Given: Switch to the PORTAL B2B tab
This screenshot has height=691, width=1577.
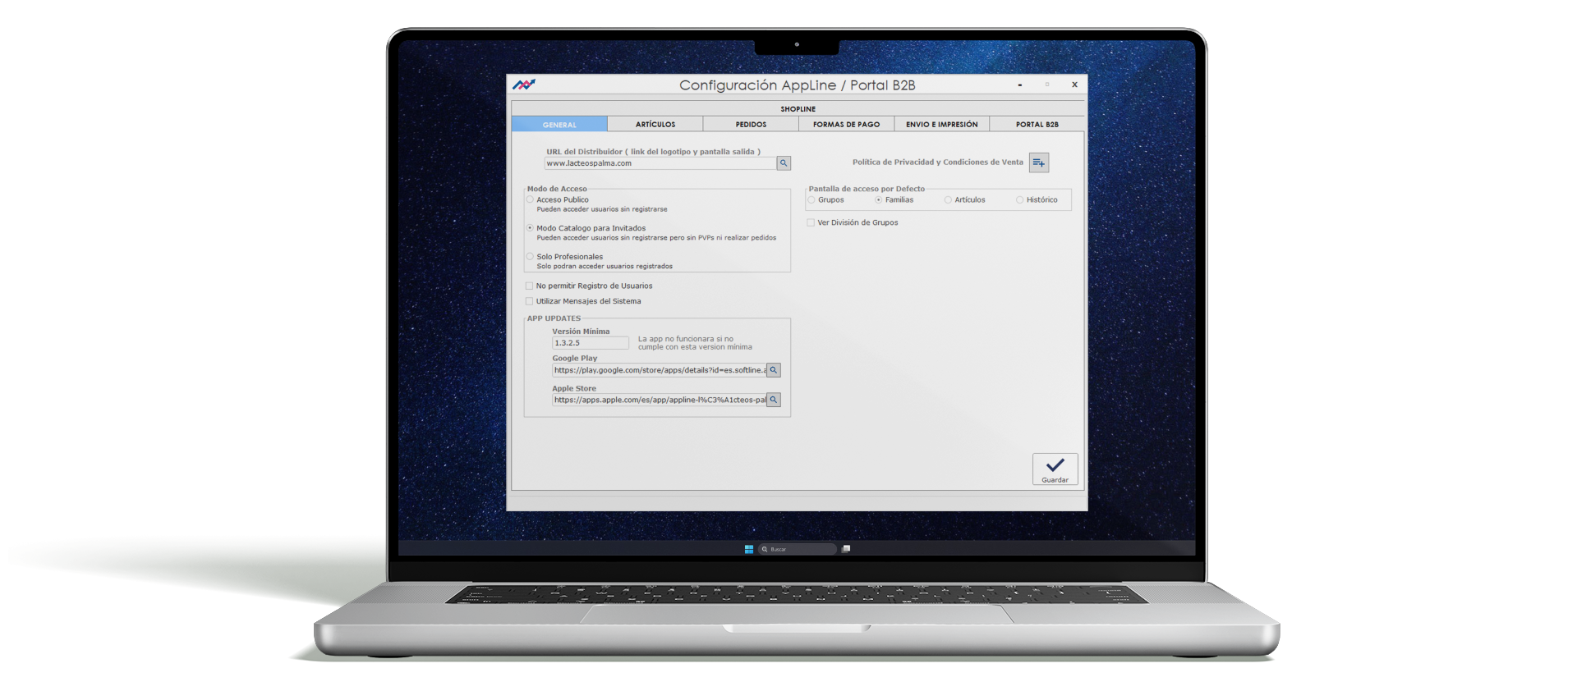Looking at the screenshot, I should pos(1037,125).
